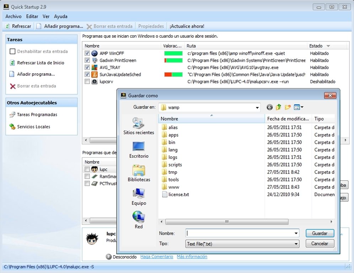Go up one folder level in save dialog

pos(278,107)
